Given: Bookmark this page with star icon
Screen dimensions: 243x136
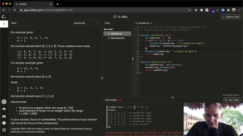Looking at the screenshot, I should point(189,10).
